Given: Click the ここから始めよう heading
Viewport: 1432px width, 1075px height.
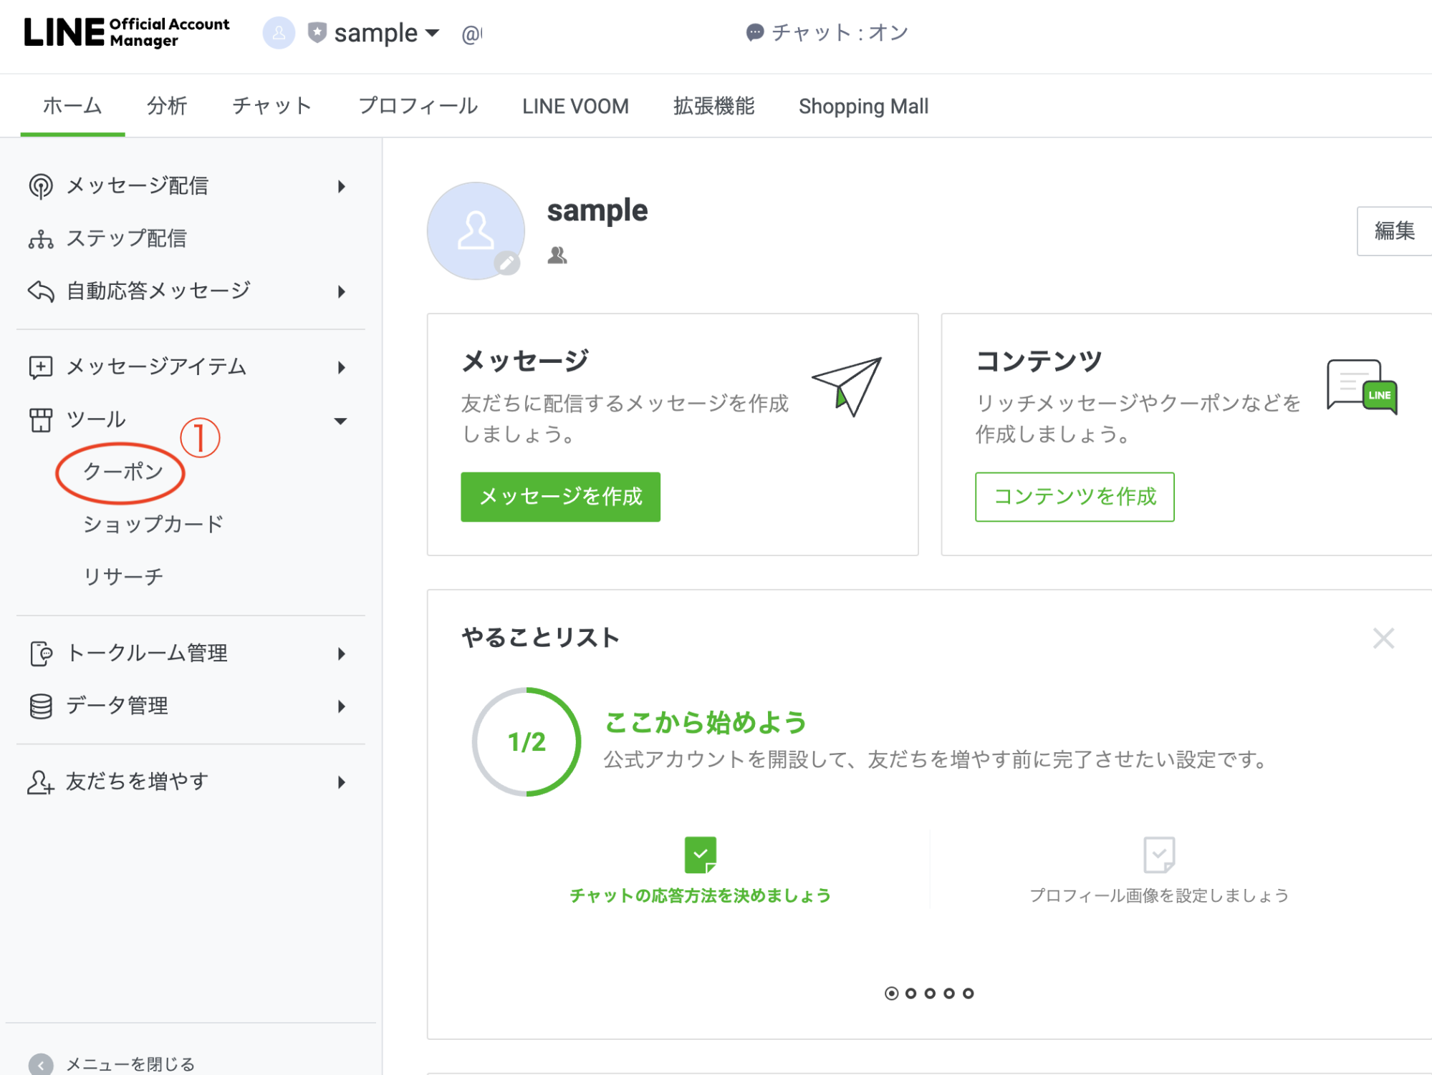Looking at the screenshot, I should [706, 723].
